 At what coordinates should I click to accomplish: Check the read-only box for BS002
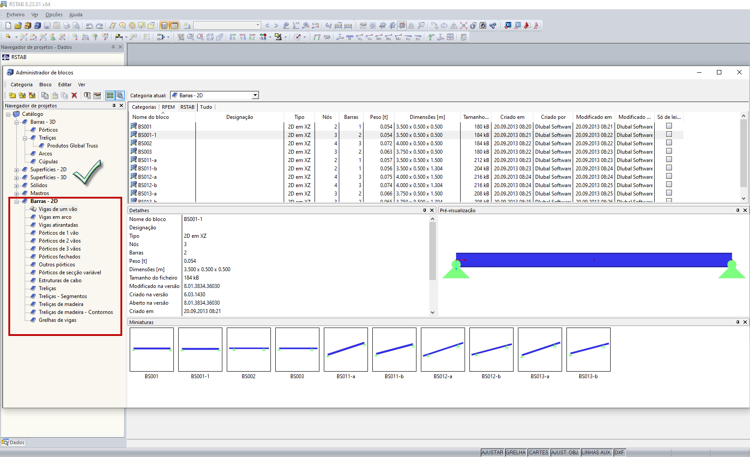pyautogui.click(x=669, y=143)
